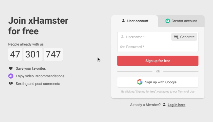Generate a random username

coord(184,37)
